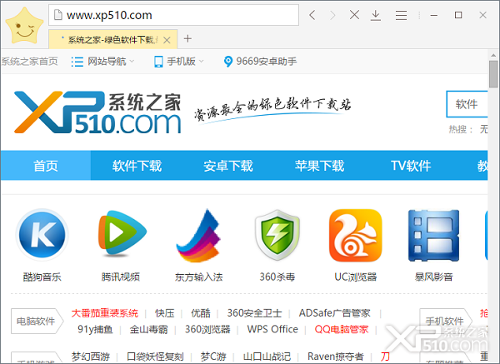The image size is (500, 364).
Task: Open the 暴风影音 film icon
Action: [433, 235]
